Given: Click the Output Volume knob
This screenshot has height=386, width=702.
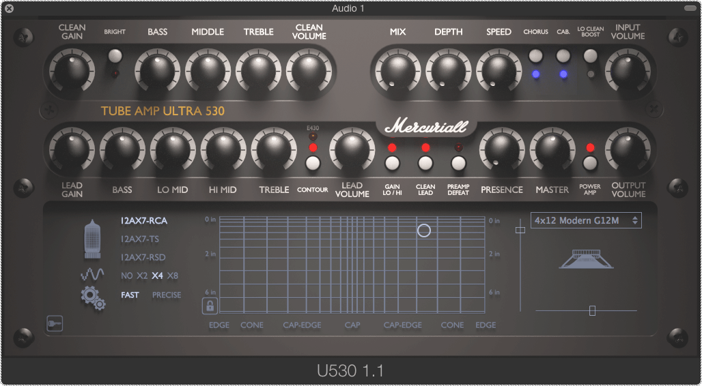Looking at the screenshot, I should click(x=628, y=149).
